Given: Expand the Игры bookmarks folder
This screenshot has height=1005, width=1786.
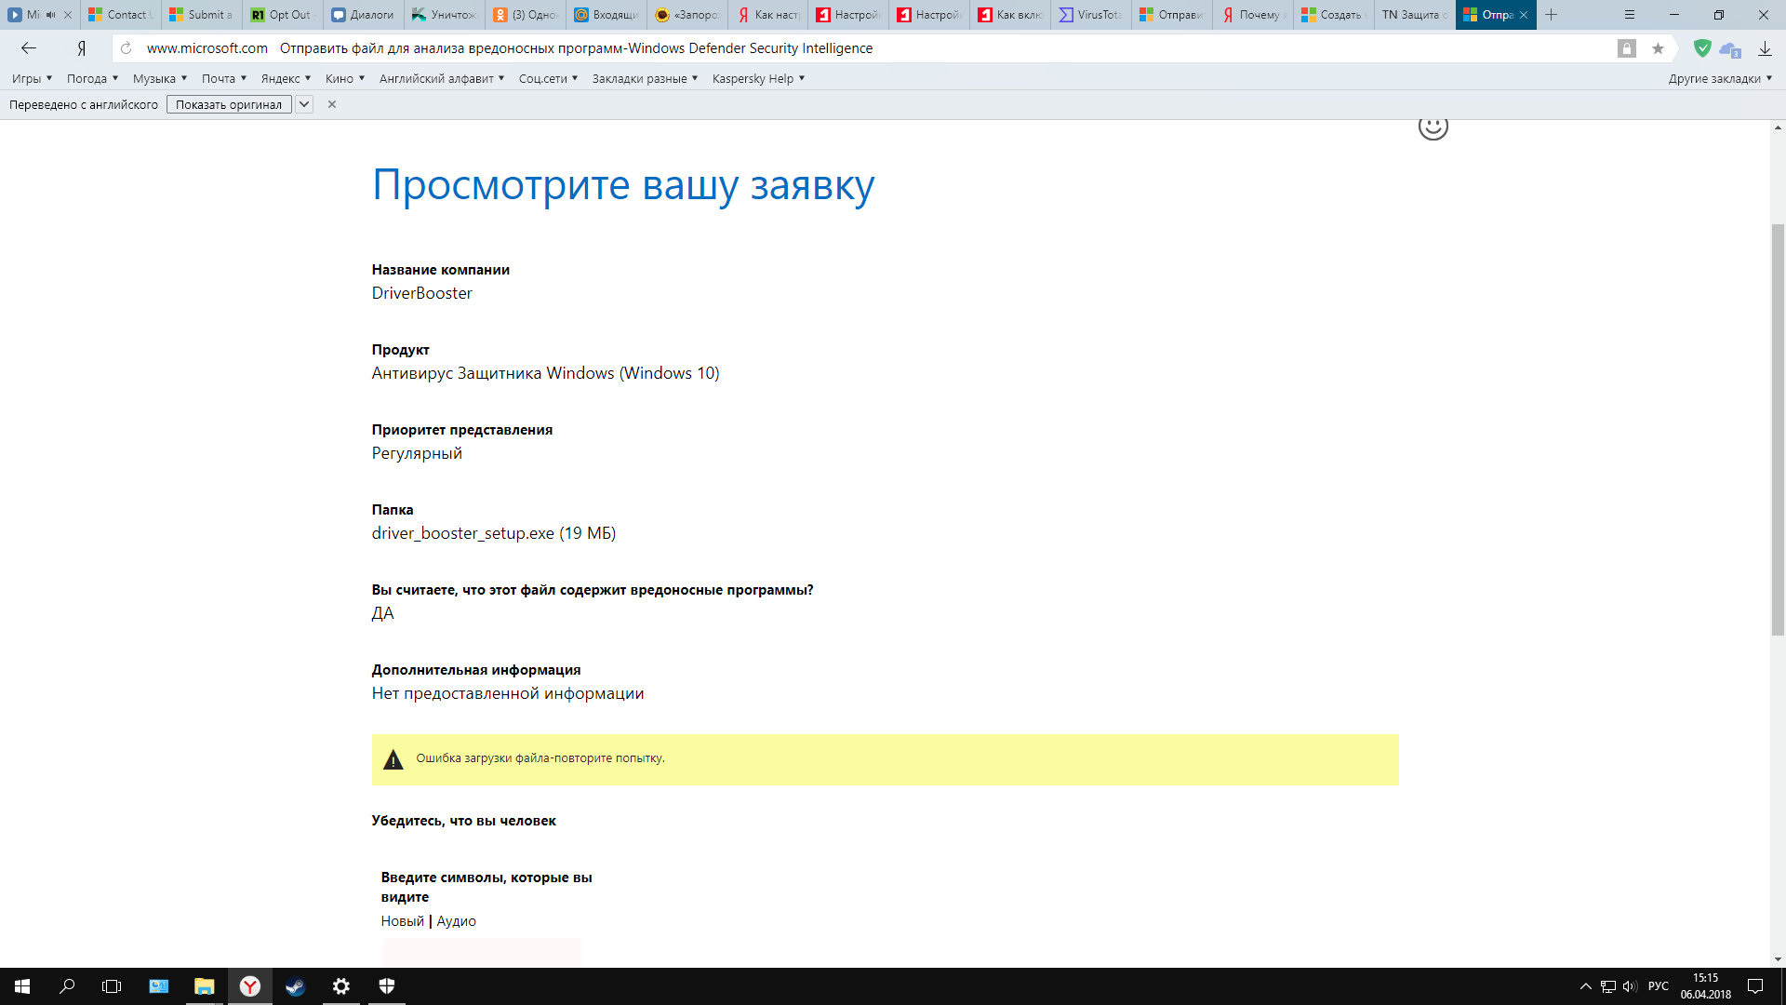Looking at the screenshot, I should [x=32, y=79].
